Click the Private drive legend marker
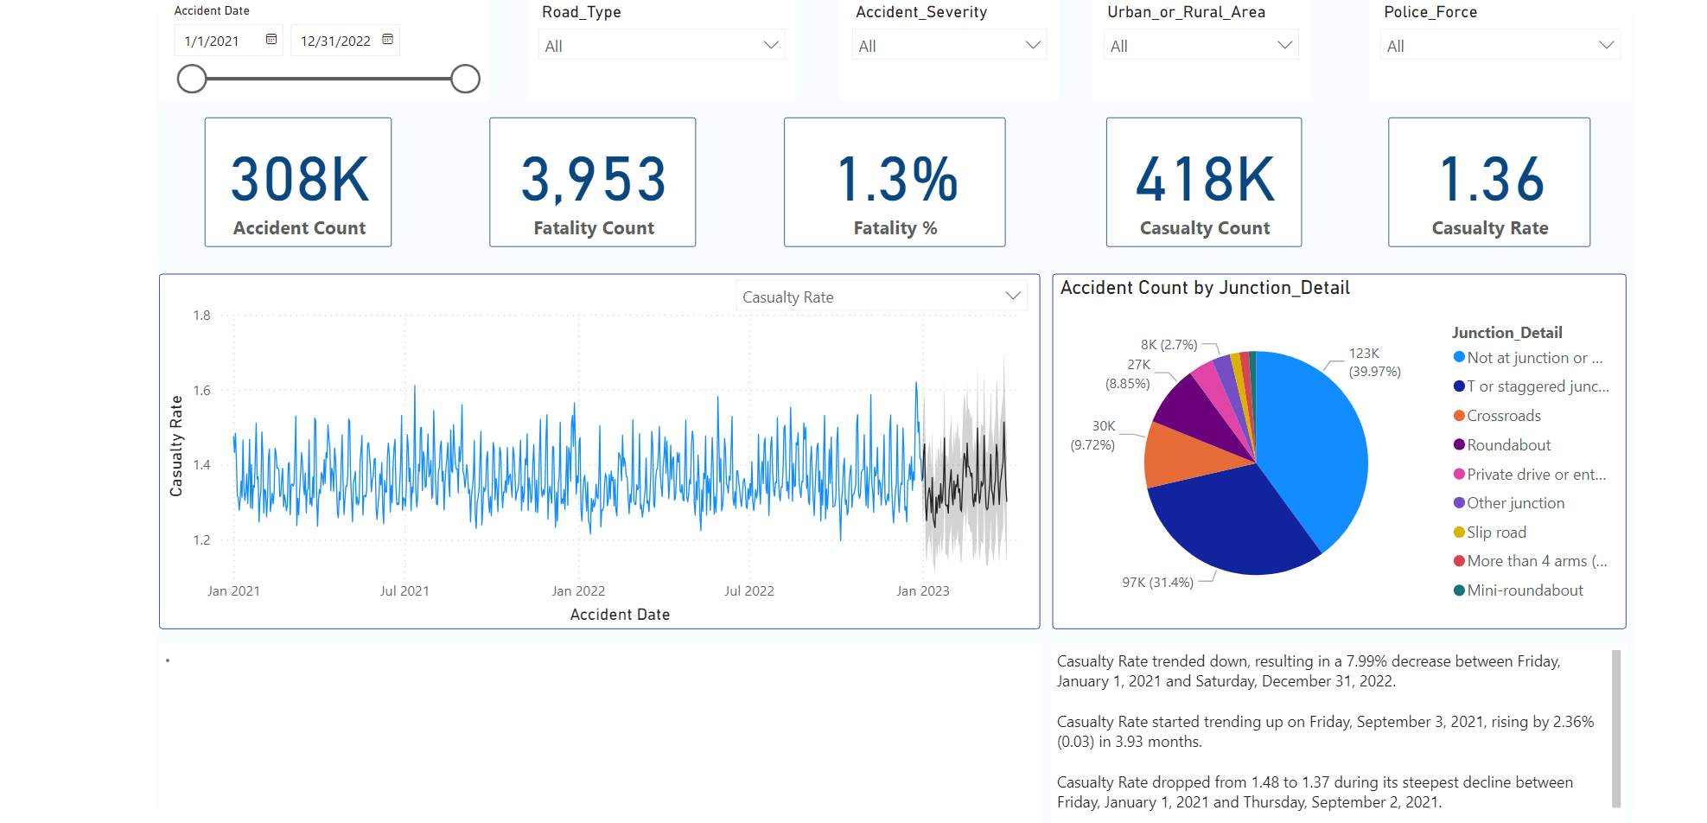This screenshot has height=823, width=1707. coord(1459,474)
